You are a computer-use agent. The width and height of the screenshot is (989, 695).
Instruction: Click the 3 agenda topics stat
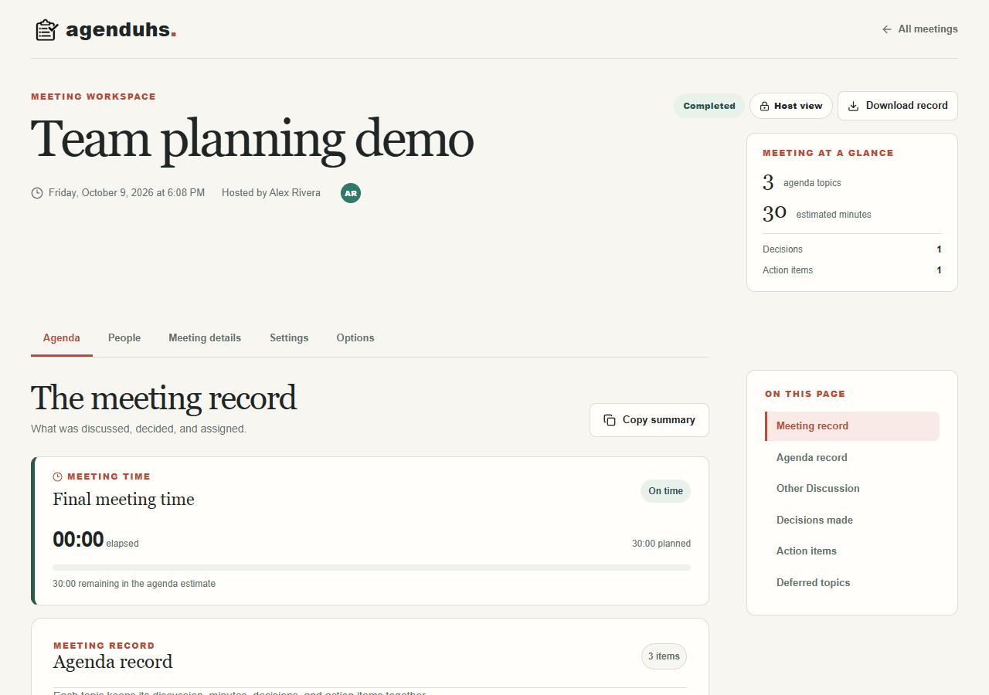click(802, 183)
